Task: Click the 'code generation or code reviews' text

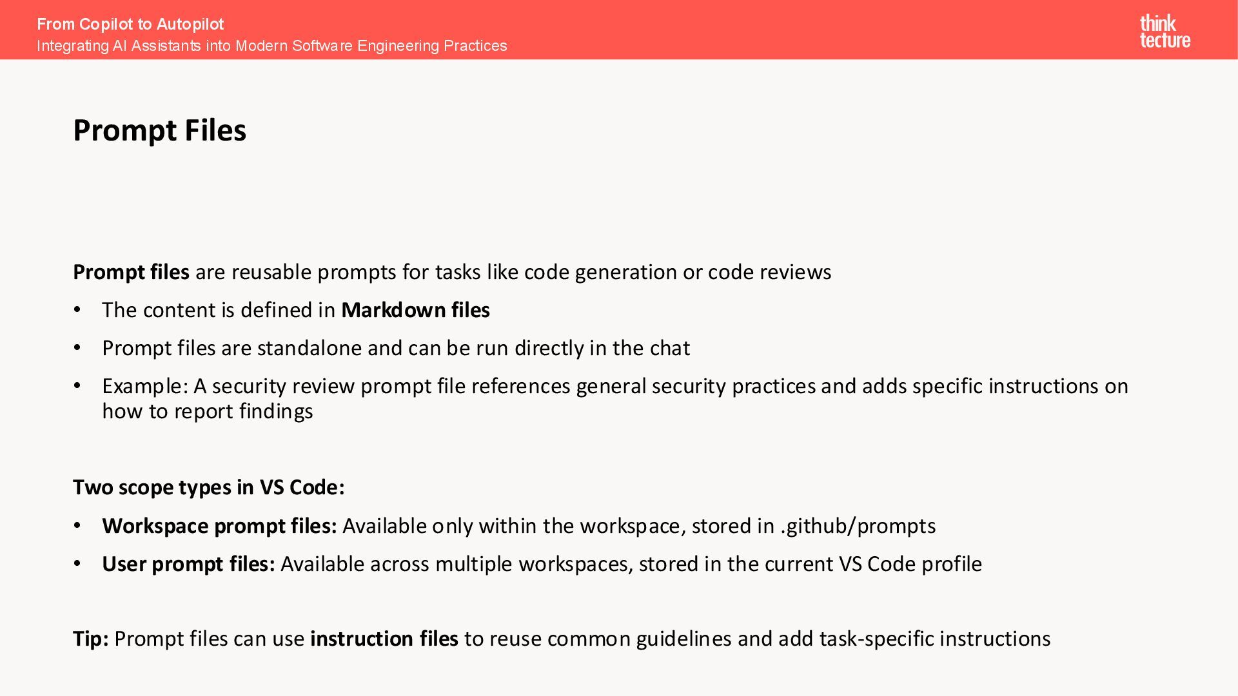Action: click(677, 272)
